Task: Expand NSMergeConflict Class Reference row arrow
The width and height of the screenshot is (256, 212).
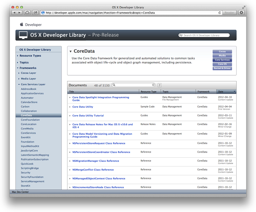Action: tap(70, 170)
